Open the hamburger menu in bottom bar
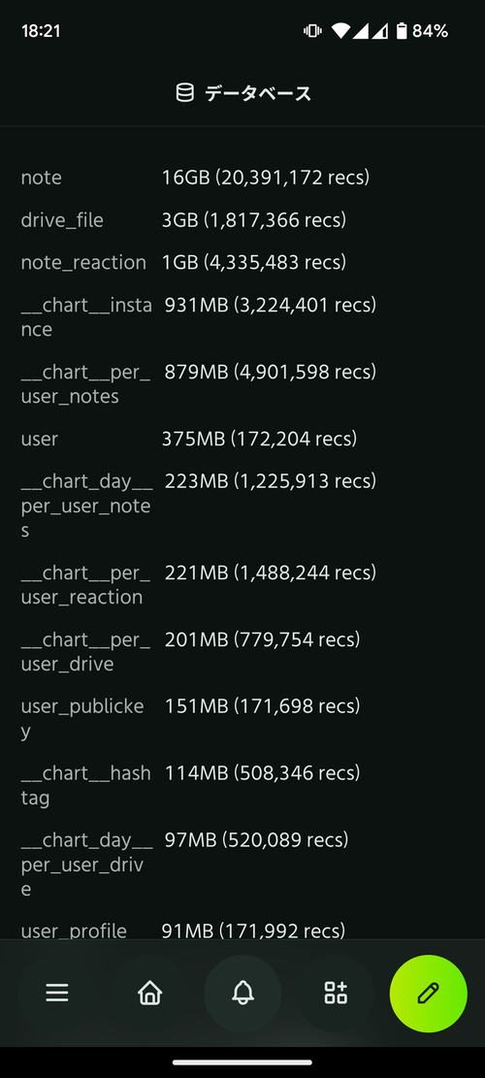The width and height of the screenshot is (485, 1078). pos(57,993)
